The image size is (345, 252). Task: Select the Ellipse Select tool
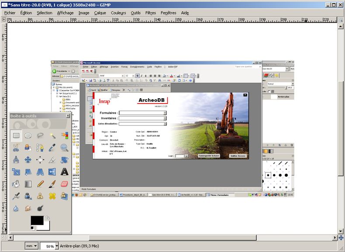click(28, 135)
